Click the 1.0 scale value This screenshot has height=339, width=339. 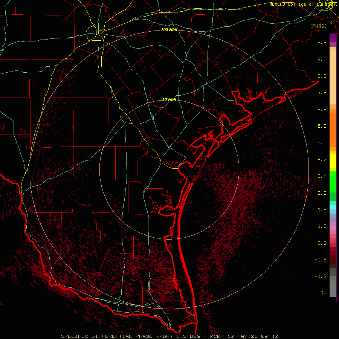322,226
